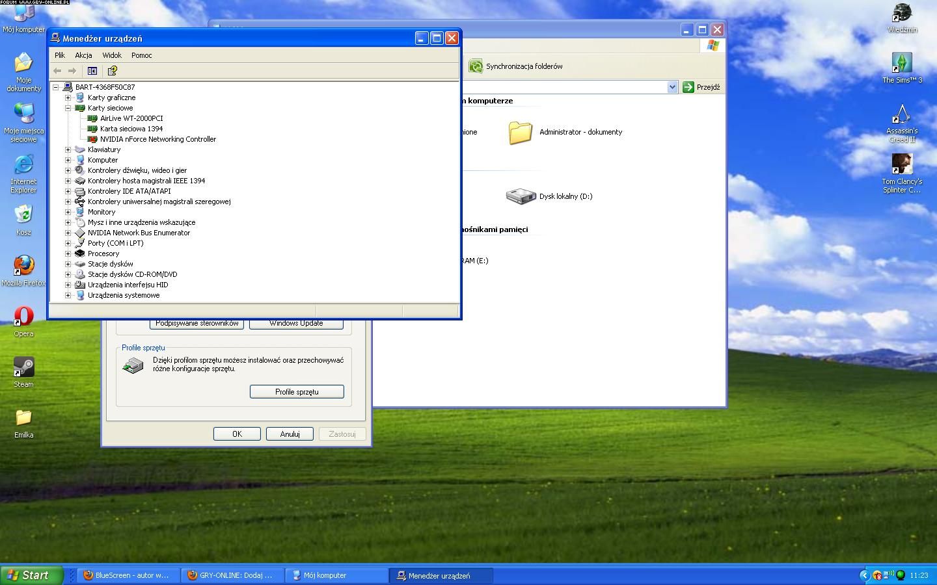Image resolution: width=937 pixels, height=585 pixels.
Task: Open the Opera desktop icon
Action: [x=24, y=317]
